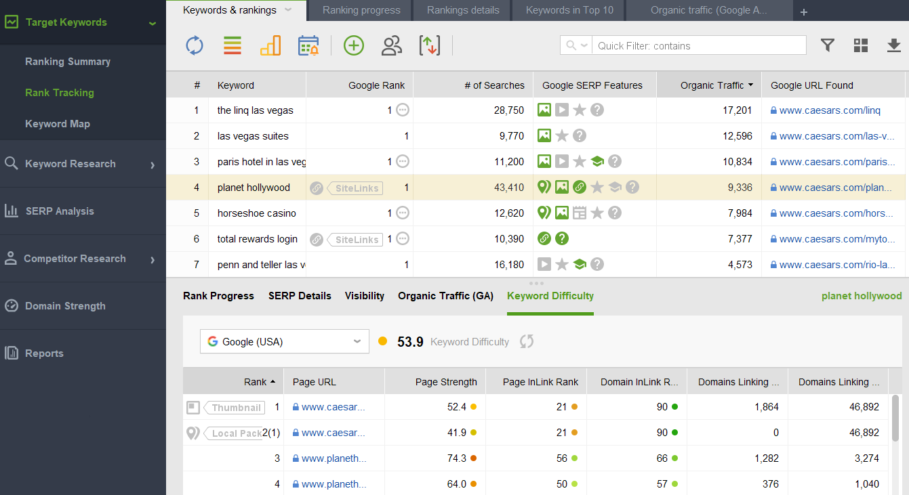Click the green add keywords plus icon

tap(354, 45)
